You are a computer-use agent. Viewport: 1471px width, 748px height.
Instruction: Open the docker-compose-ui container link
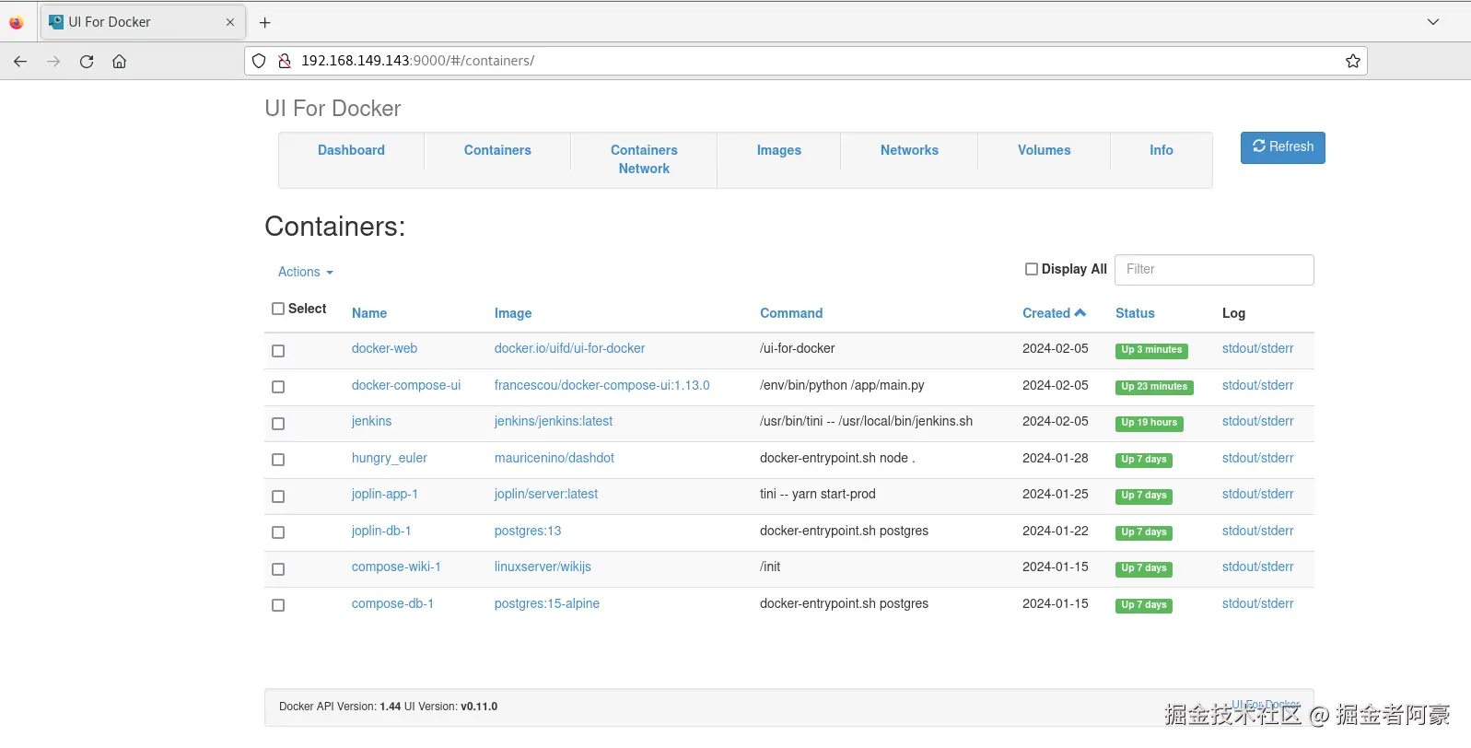pyautogui.click(x=406, y=385)
